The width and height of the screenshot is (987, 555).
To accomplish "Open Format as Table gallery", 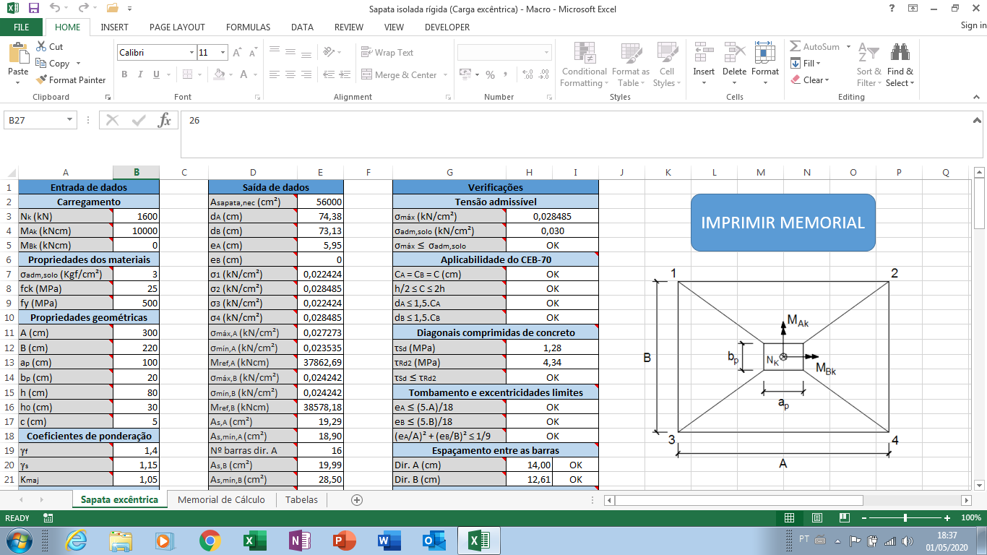I will [631, 64].
